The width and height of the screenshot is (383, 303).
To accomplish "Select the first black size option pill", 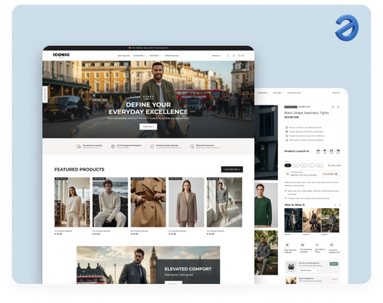I will coord(288,165).
